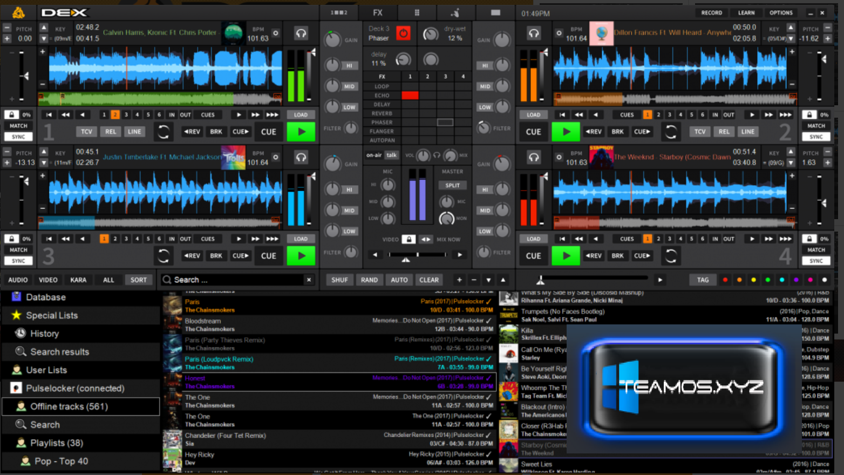Select the green color tag
Viewport: 844px width, 475px height.
[x=768, y=280]
